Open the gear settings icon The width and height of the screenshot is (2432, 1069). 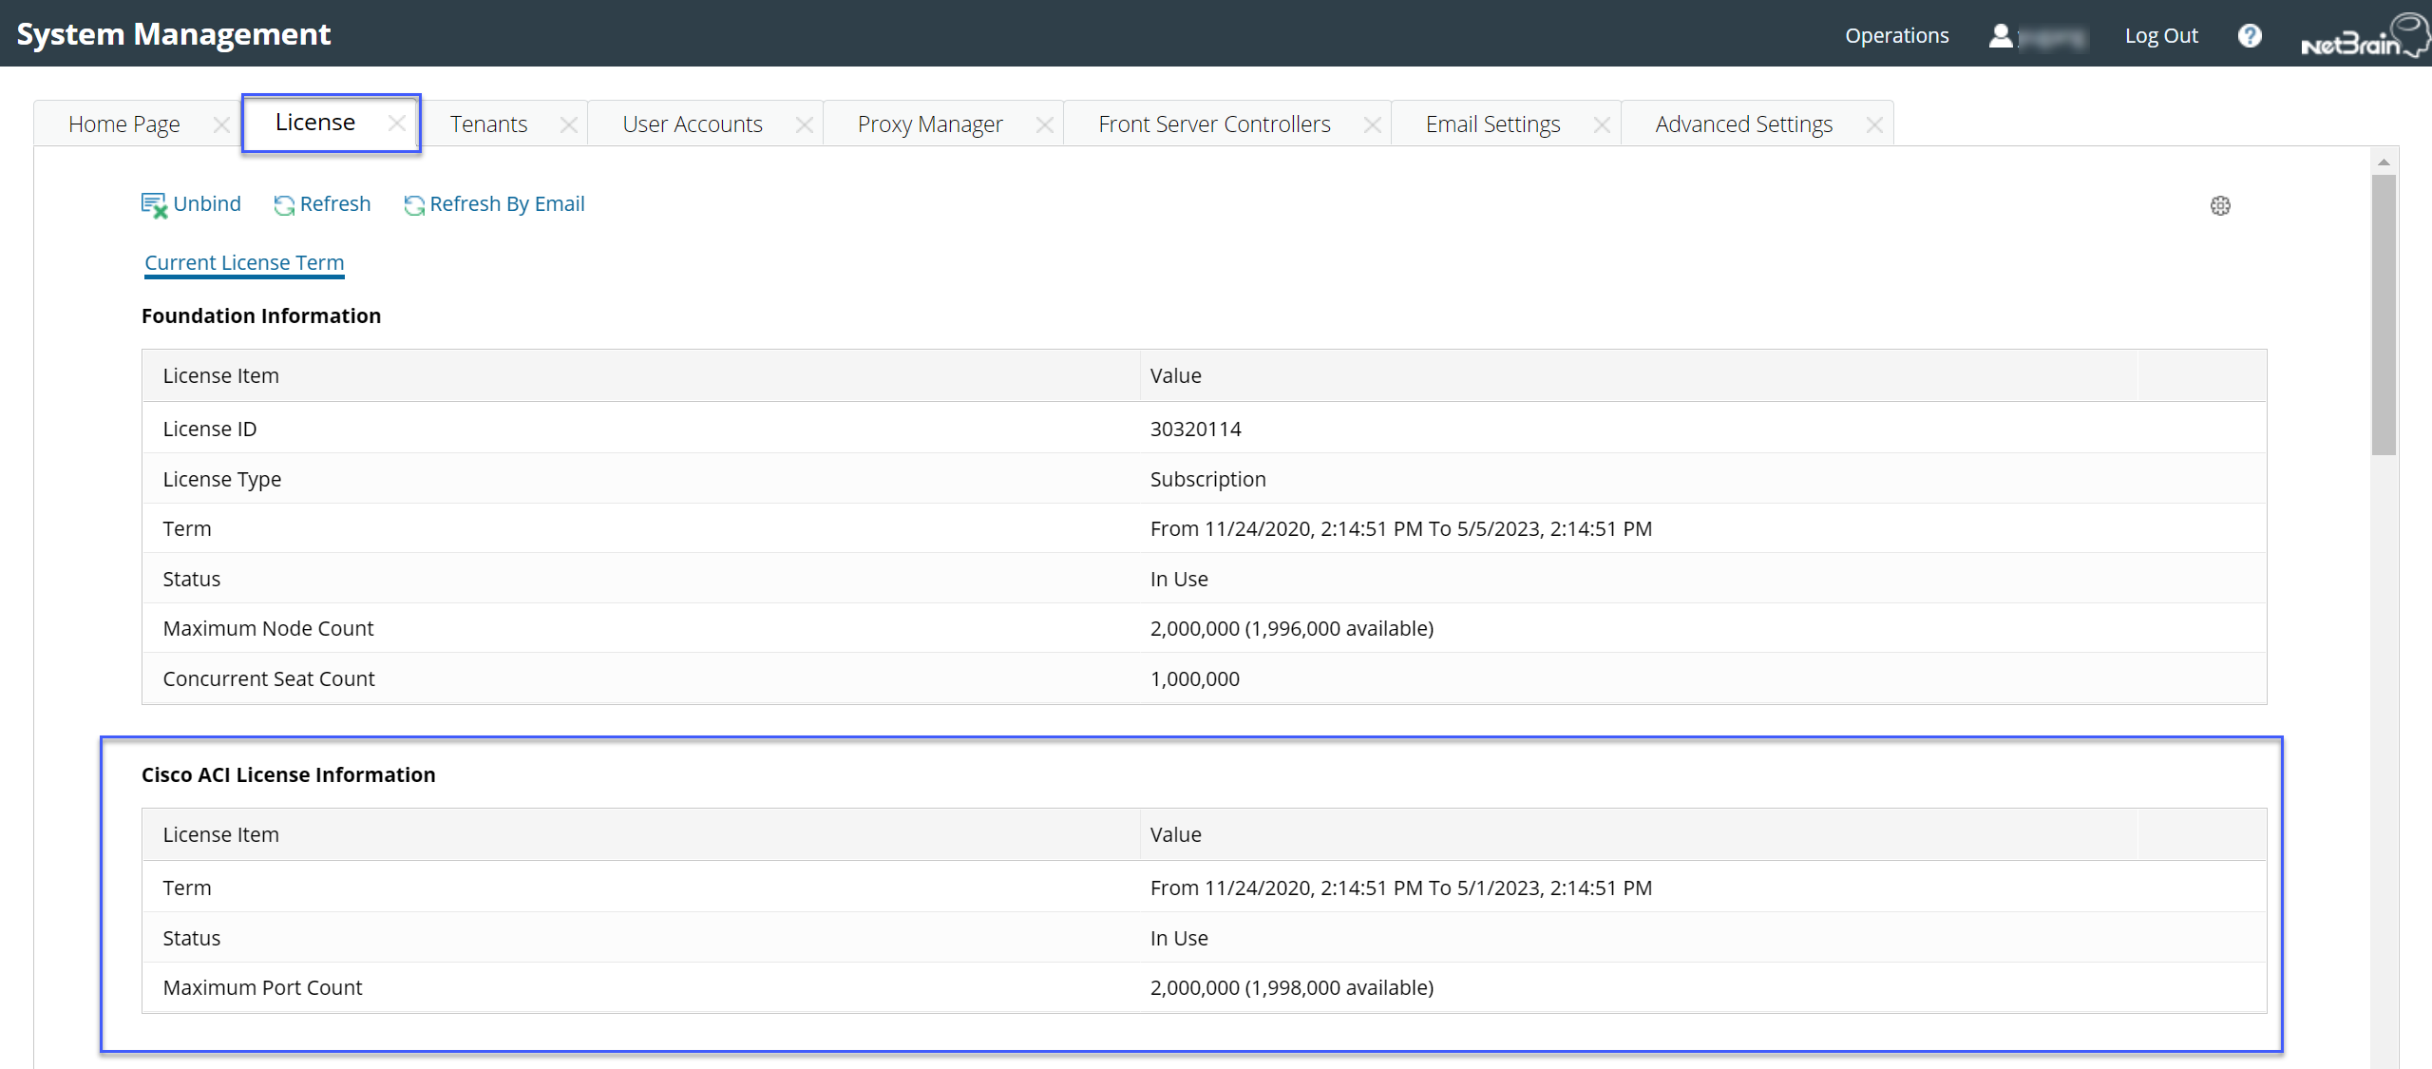tap(2219, 205)
